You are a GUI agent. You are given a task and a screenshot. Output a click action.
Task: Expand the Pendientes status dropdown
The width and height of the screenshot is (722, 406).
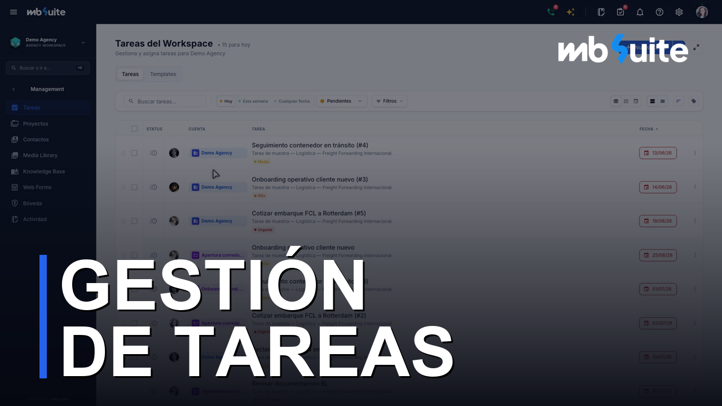[x=342, y=101]
